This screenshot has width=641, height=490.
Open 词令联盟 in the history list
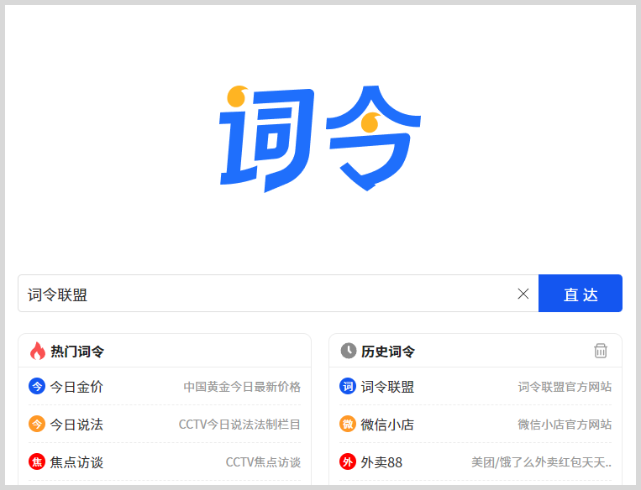point(387,387)
